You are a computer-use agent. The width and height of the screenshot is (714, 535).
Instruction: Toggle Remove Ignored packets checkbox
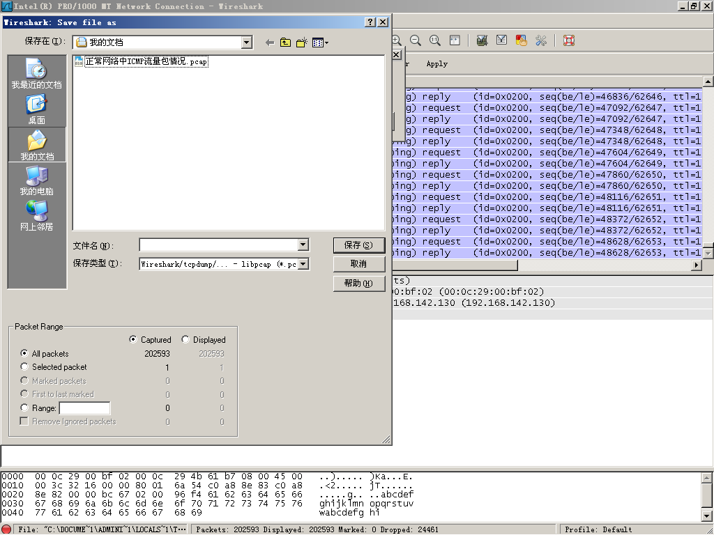24,421
